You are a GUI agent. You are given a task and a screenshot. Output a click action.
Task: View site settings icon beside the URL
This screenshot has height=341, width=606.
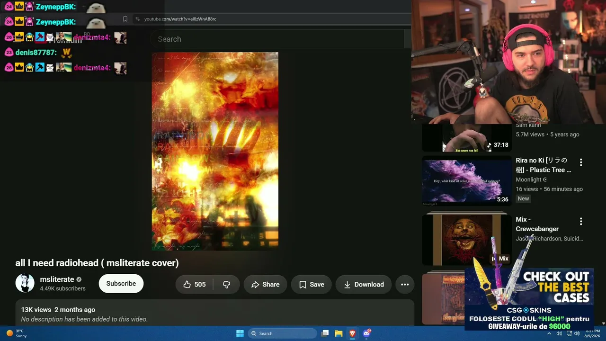click(137, 19)
